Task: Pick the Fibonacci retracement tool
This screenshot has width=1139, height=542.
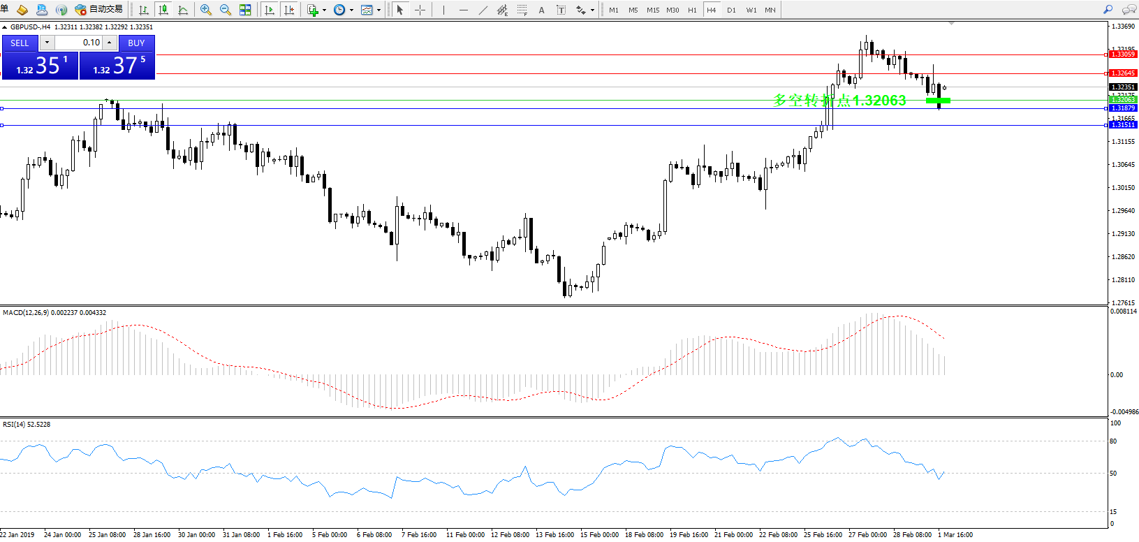Action: click(x=522, y=10)
